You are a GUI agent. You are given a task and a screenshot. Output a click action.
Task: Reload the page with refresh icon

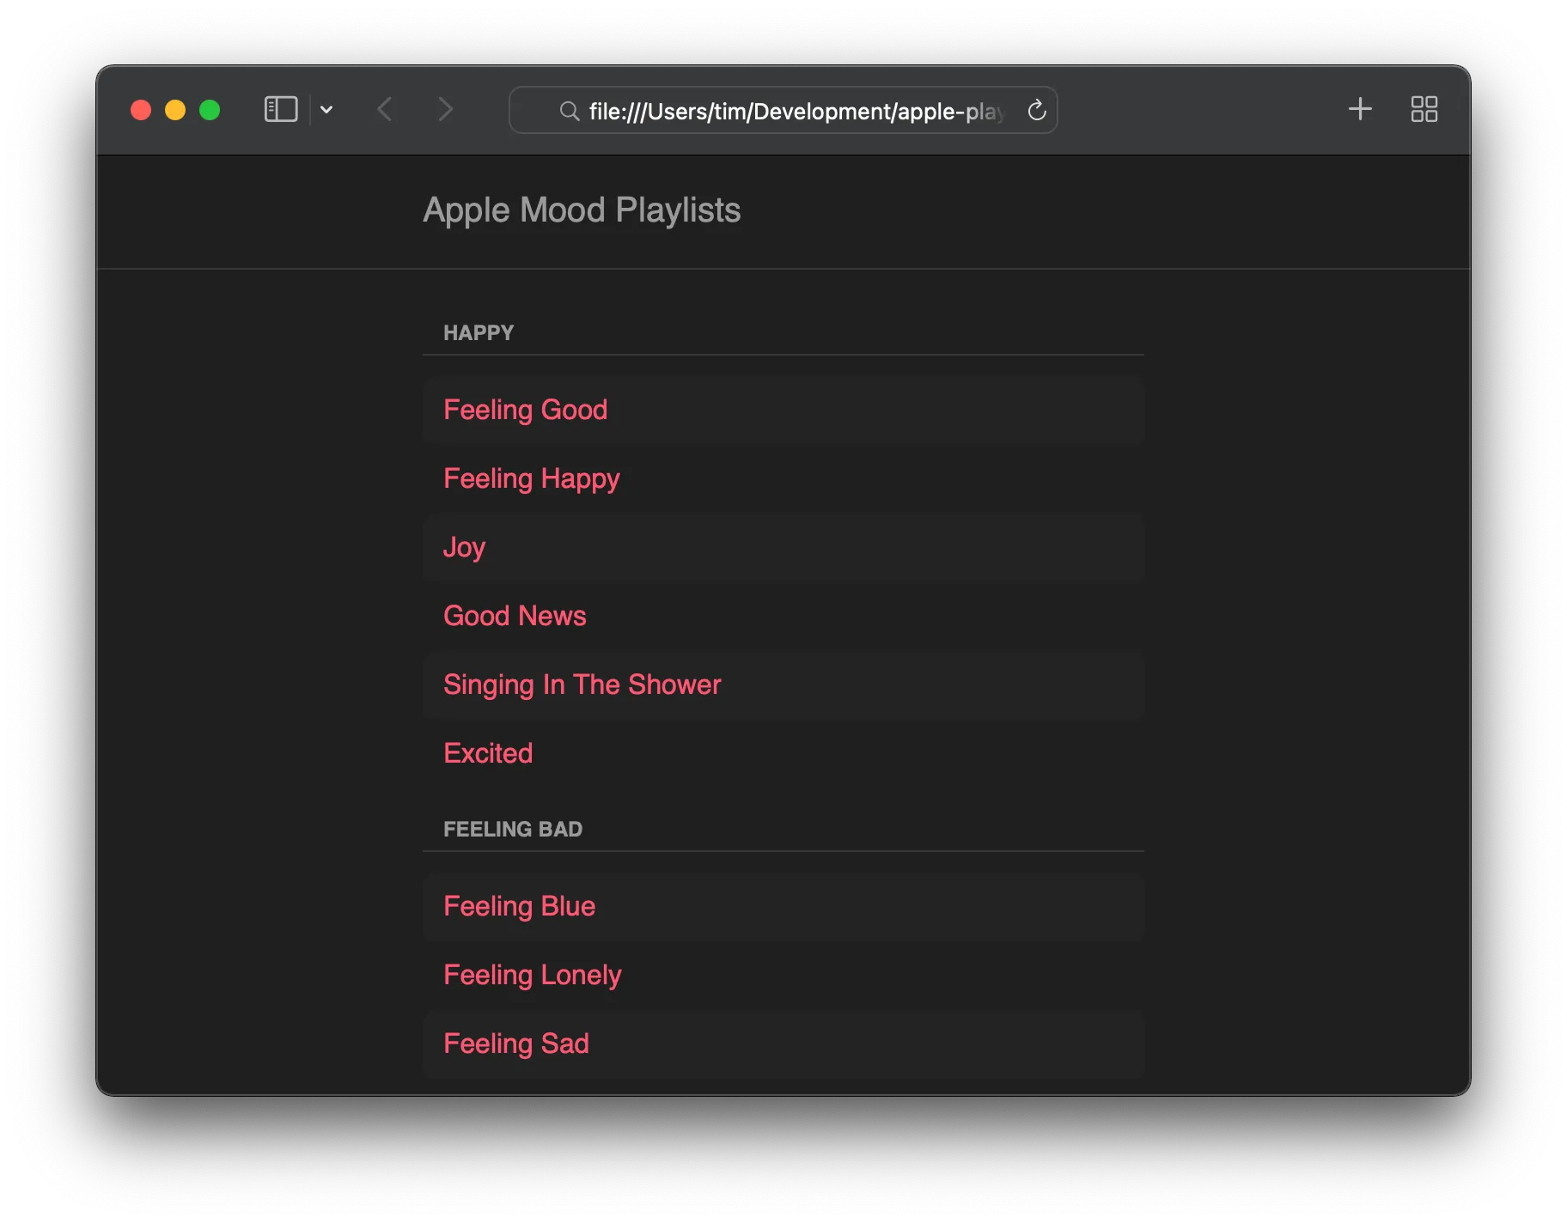pyautogui.click(x=1037, y=110)
